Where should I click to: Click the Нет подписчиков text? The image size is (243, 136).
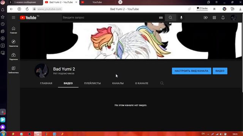[64, 74]
